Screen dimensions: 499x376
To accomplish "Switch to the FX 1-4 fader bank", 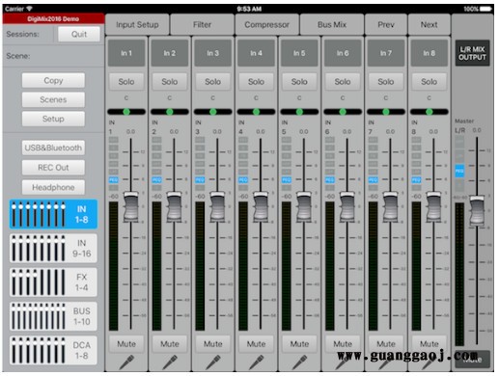I will coord(53,282).
